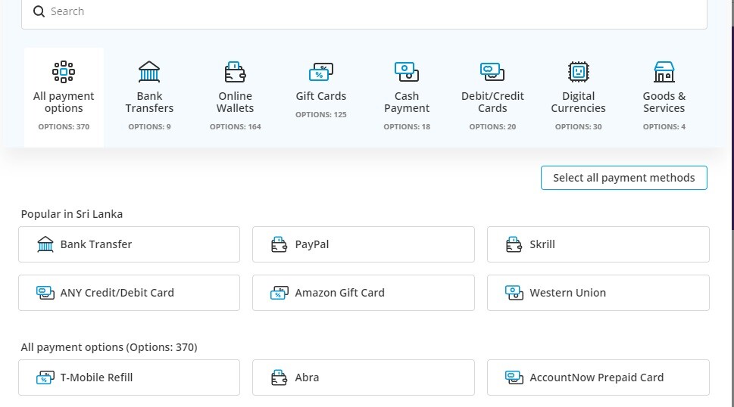
Task: Select the Abra payment option
Action: [x=364, y=377]
